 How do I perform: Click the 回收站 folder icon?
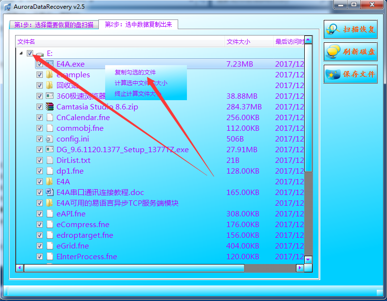point(49,85)
